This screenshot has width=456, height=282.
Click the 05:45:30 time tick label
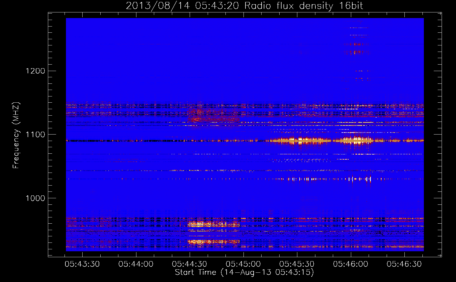pyautogui.click(x=297, y=264)
